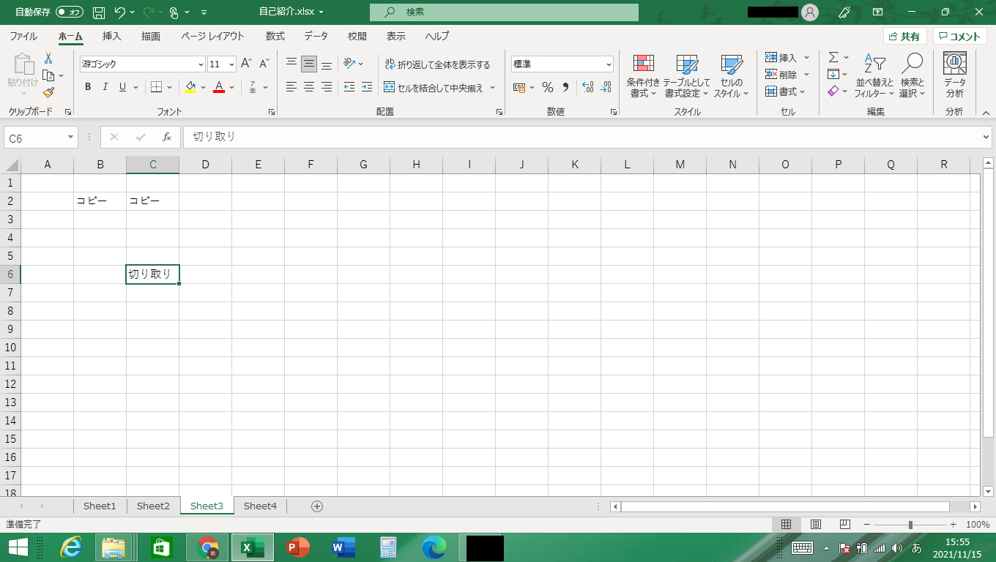This screenshot has width=996, height=562.
Task: Click the increase indent icon
Action: (x=367, y=87)
